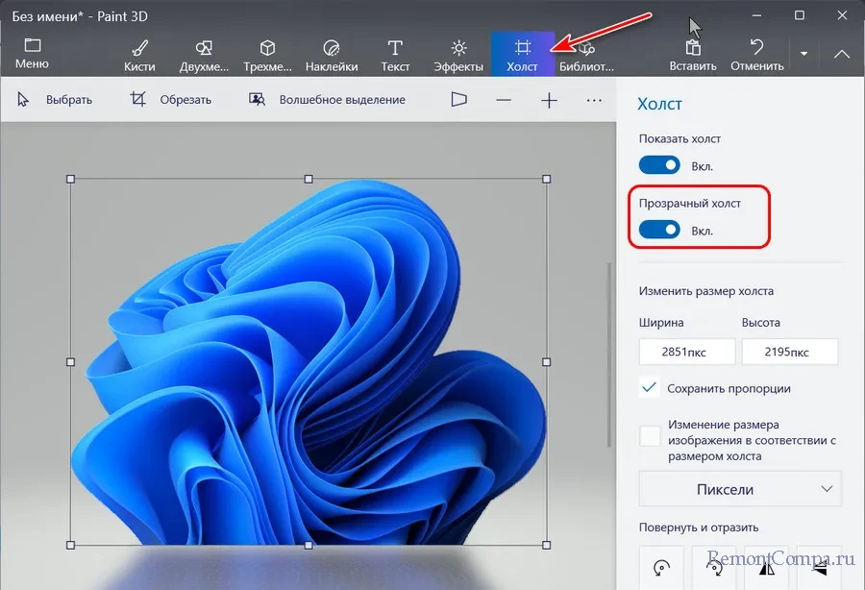Viewport: 865px width, 590px height.
Task: Click the Волшебное выделение button
Action: point(327,99)
